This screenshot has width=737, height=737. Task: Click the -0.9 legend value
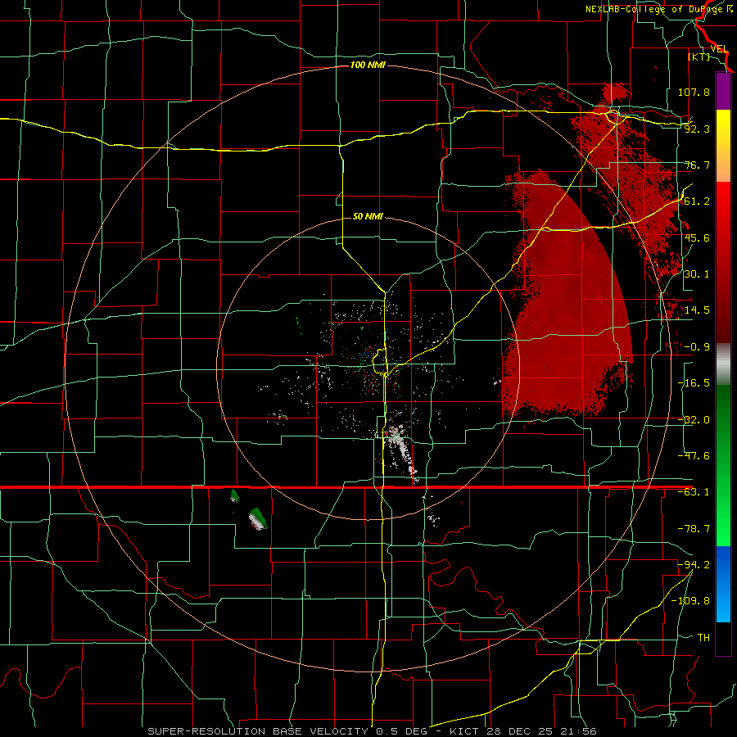[x=697, y=347]
